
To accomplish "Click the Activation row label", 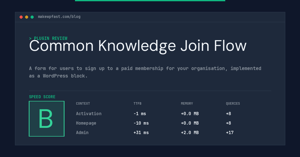I will pyautogui.click(x=89, y=114).
